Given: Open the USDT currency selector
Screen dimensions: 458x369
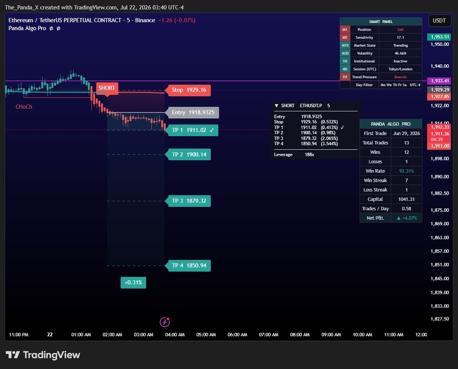Looking at the screenshot, I should pyautogui.click(x=439, y=21).
